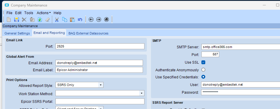Select the Email and Reporting tab

tap(49, 33)
